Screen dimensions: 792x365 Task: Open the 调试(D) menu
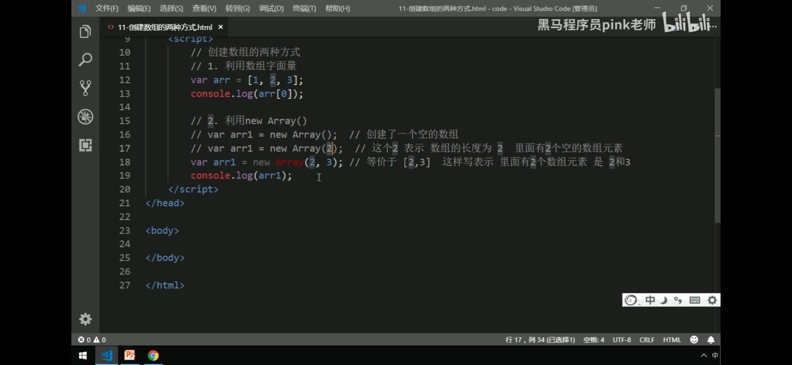point(271,8)
